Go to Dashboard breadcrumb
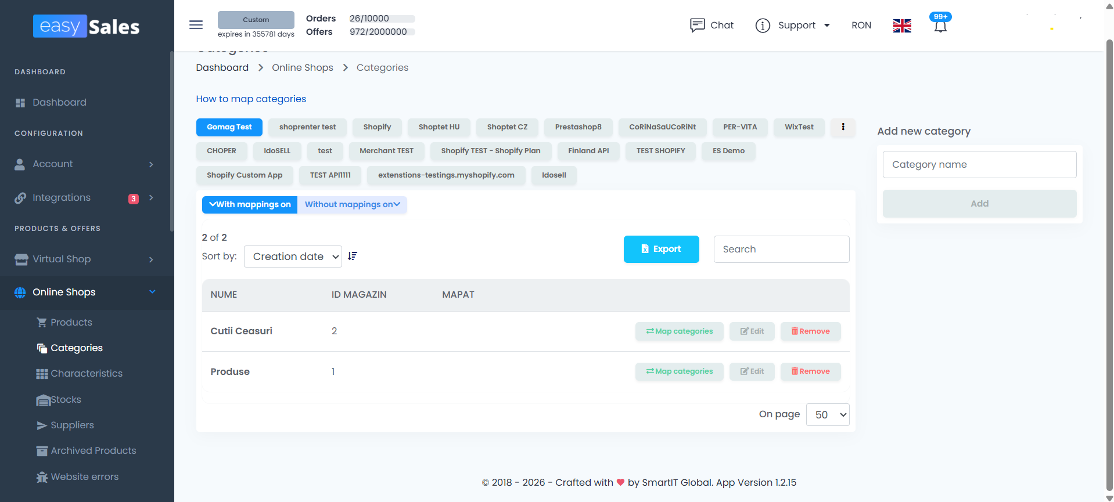This screenshot has height=502, width=1114. point(222,67)
